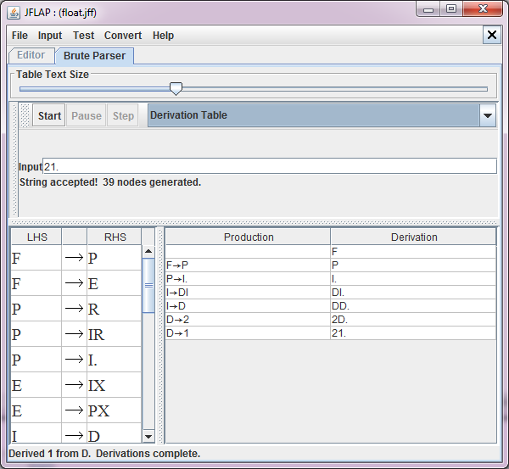Open the Input menu
Image resolution: width=509 pixels, height=469 pixels.
(x=50, y=36)
